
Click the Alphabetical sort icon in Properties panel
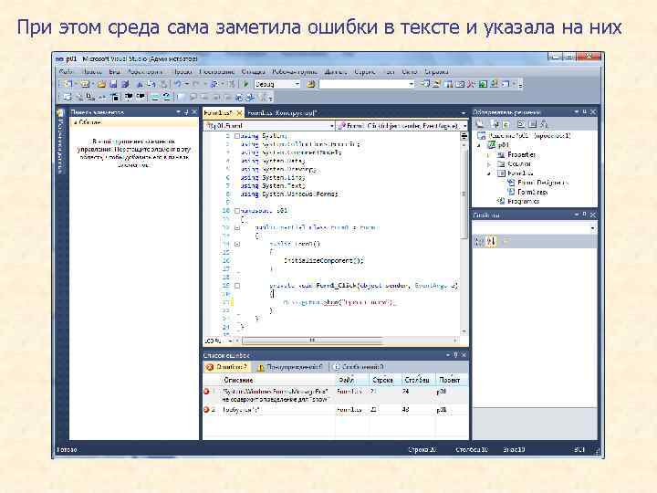click(x=491, y=241)
